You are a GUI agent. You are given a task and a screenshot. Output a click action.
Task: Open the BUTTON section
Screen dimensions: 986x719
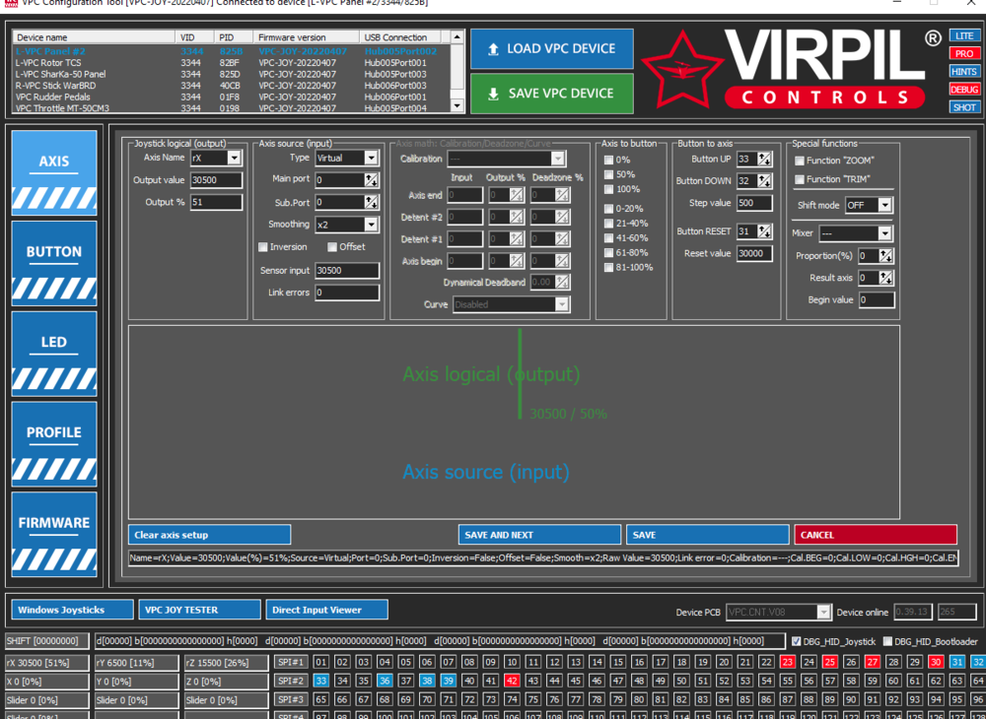tap(54, 263)
